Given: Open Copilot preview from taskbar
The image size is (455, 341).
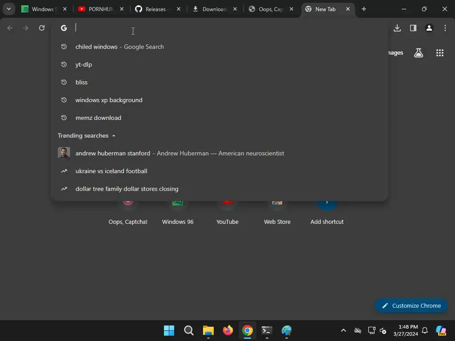Looking at the screenshot, I should (x=441, y=330).
